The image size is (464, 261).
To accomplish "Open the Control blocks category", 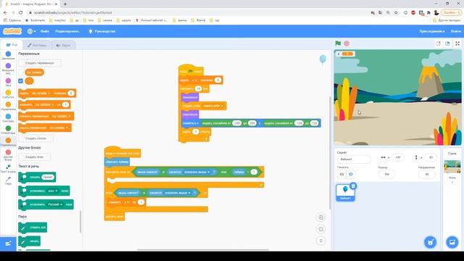I will click(8, 106).
